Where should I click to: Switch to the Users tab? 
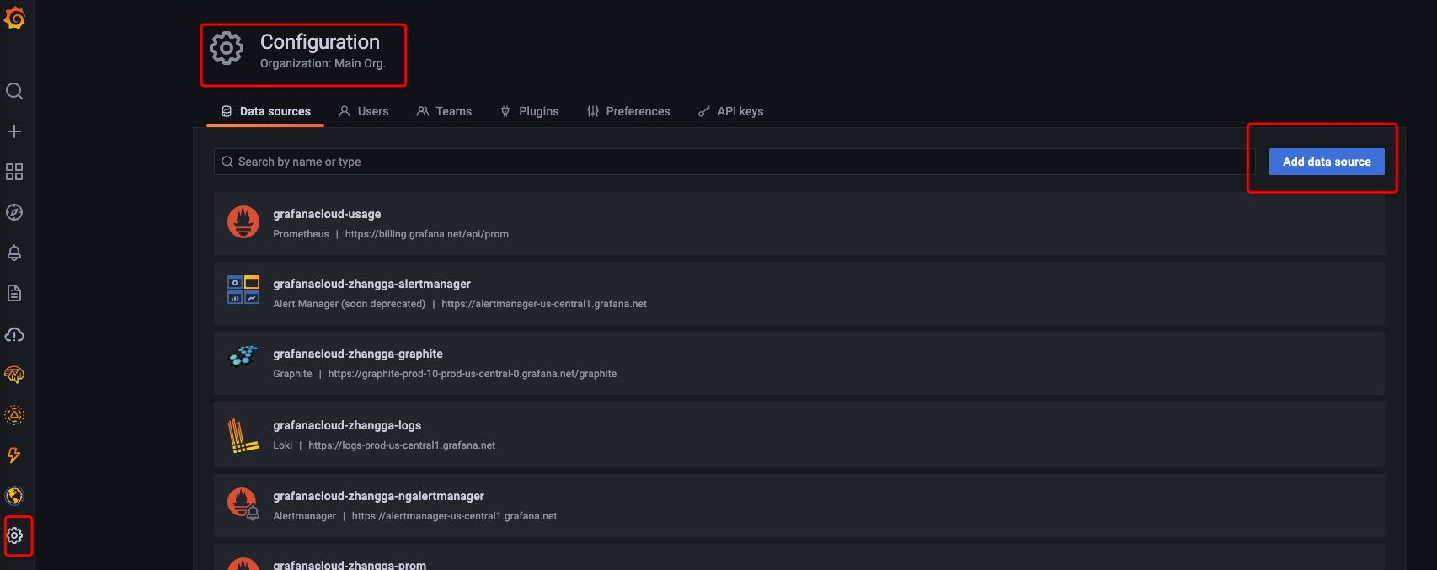(x=364, y=111)
